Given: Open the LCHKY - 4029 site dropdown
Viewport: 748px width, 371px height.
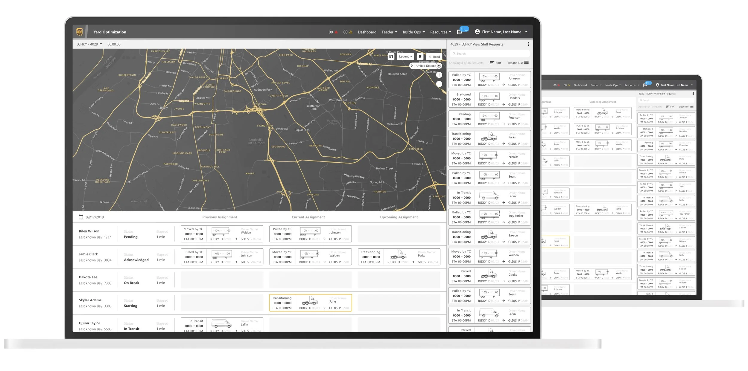Looking at the screenshot, I should (x=89, y=44).
